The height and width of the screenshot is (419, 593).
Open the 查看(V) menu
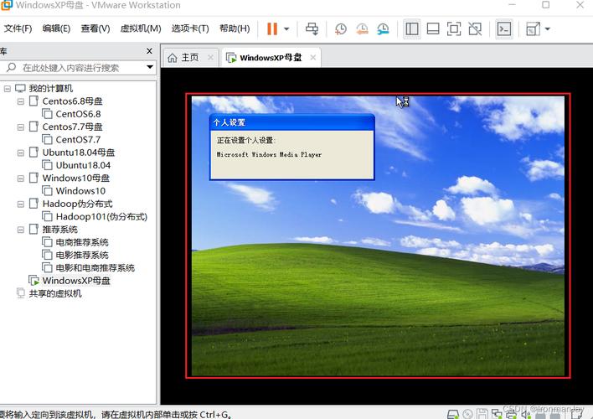[95, 28]
